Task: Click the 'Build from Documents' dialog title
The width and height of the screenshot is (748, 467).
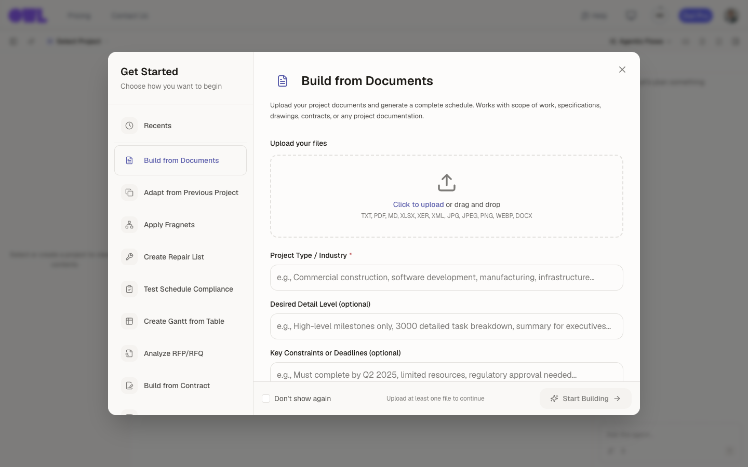Action: click(367, 81)
